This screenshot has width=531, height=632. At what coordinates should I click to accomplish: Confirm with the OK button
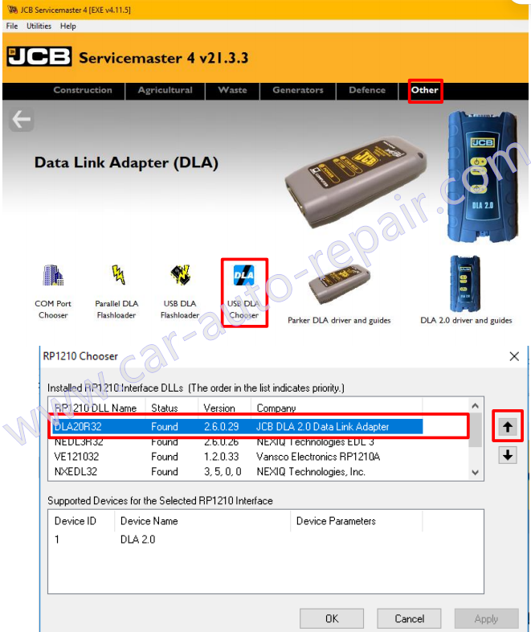332,618
